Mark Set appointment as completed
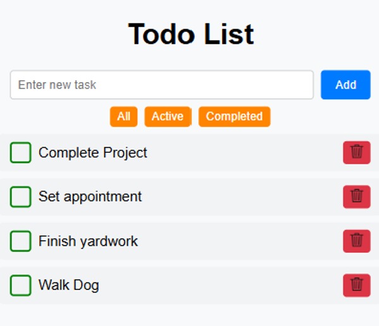The width and height of the screenshot is (379, 326). [21, 196]
